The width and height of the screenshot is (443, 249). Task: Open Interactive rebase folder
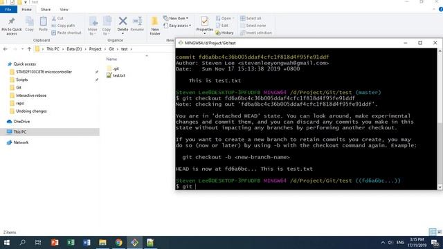(x=30, y=95)
